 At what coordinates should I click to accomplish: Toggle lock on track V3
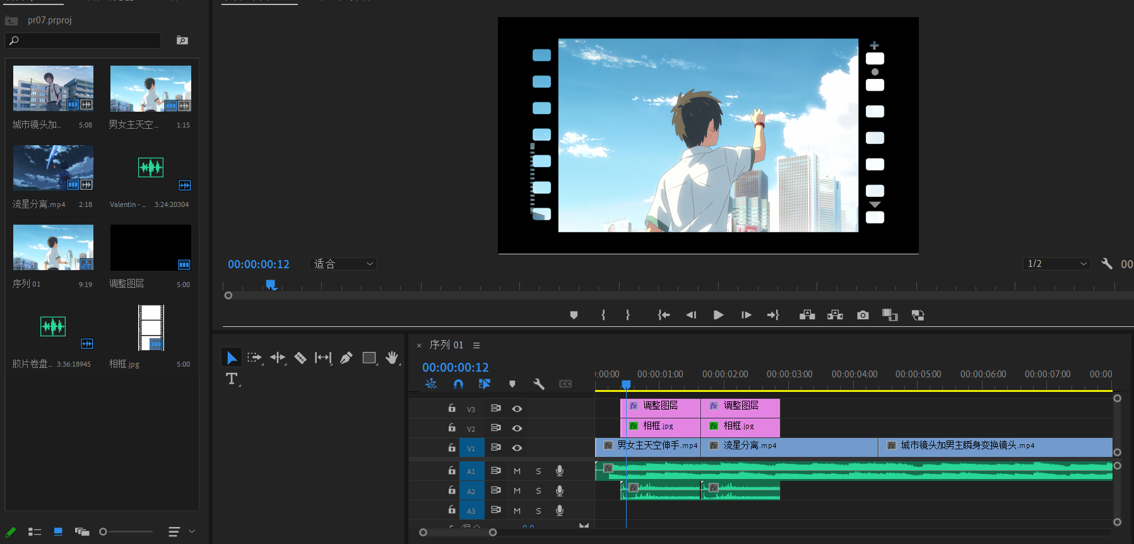(x=452, y=408)
